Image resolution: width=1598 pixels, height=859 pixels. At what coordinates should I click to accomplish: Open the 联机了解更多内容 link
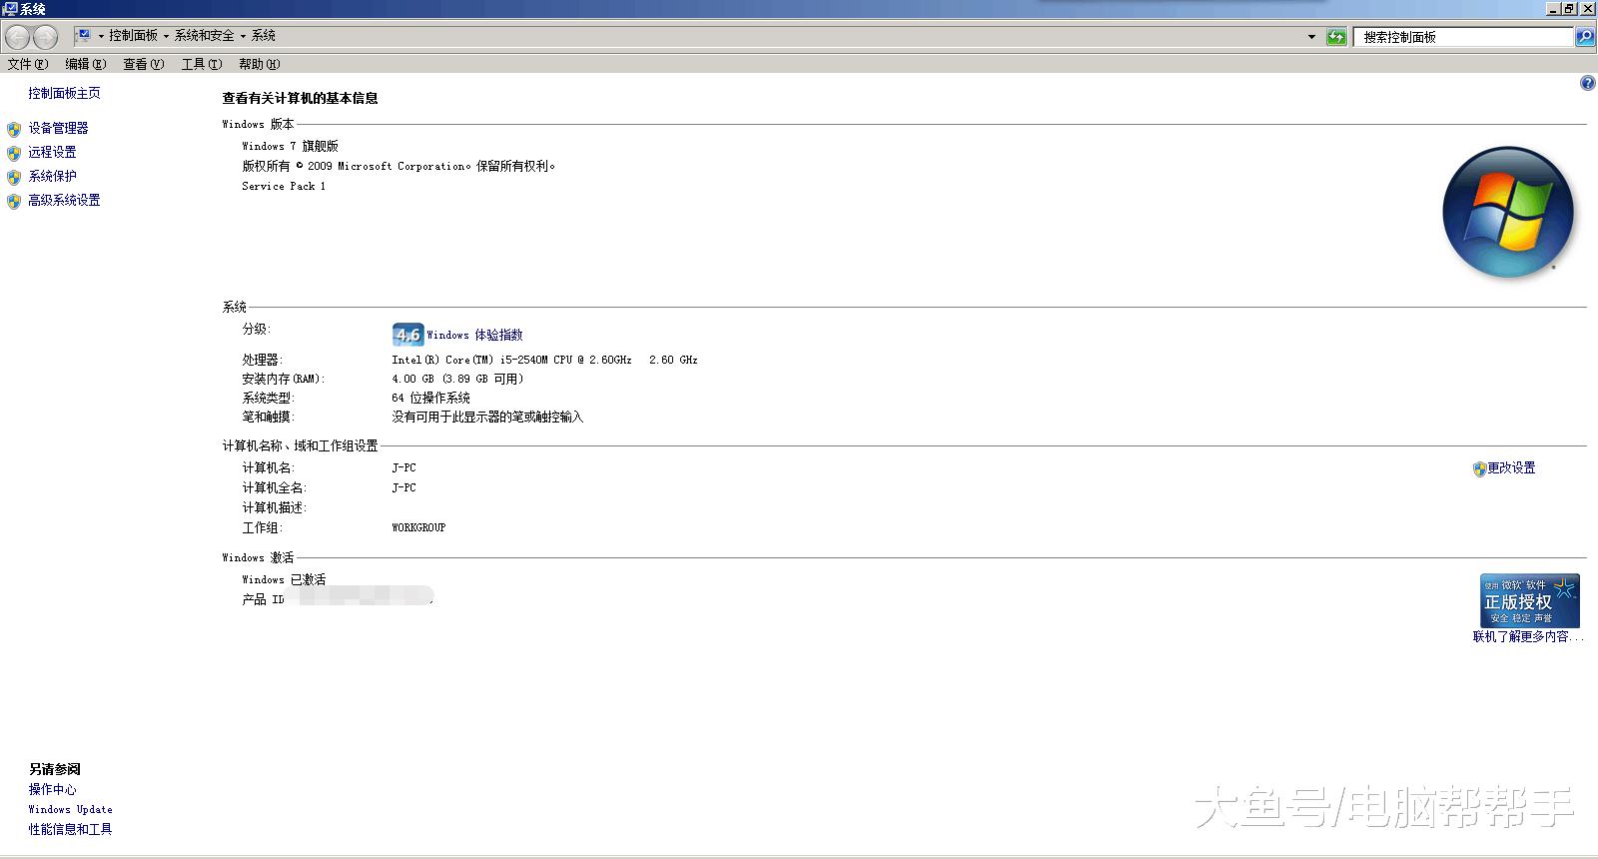pos(1528,636)
